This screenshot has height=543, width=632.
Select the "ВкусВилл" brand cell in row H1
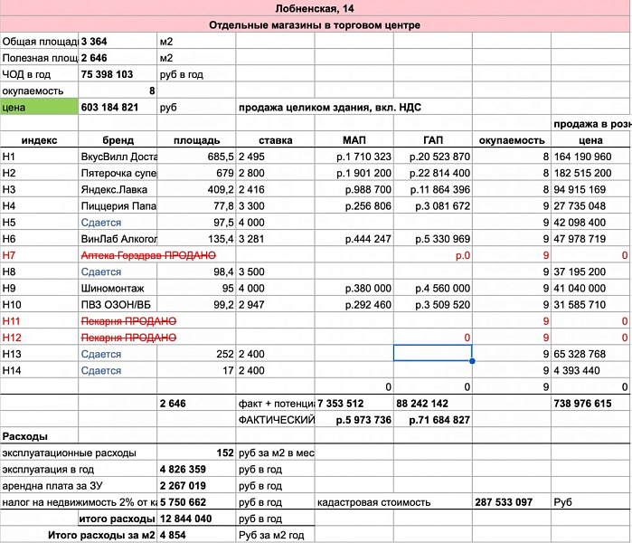118,157
